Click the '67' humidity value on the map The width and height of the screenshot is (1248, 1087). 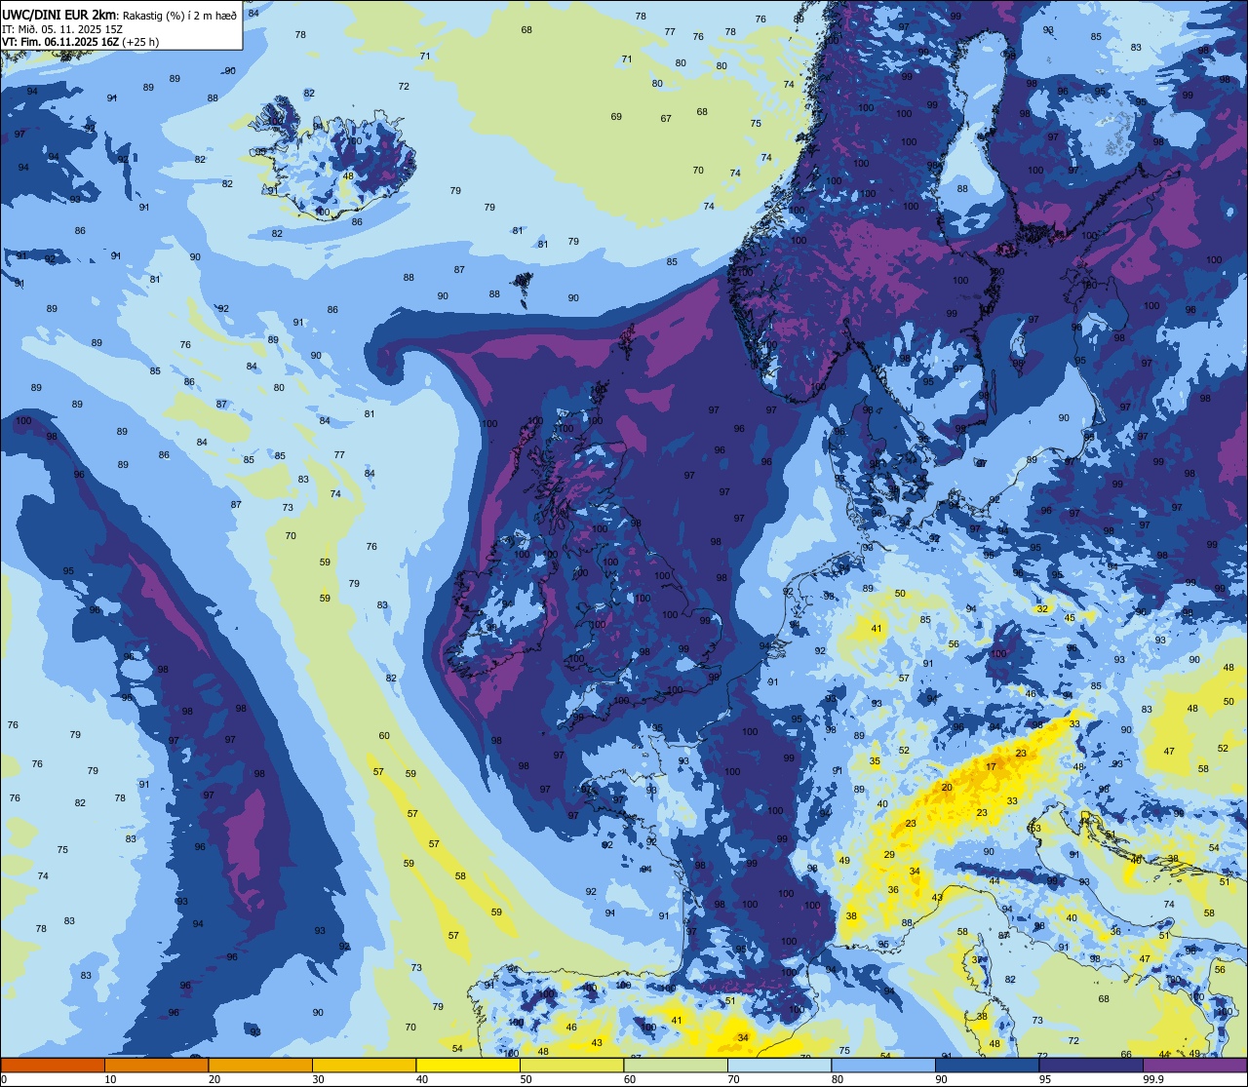point(666,119)
